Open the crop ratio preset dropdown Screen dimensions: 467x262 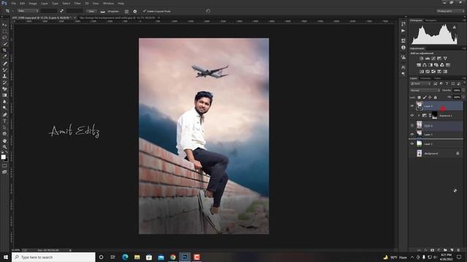point(28,11)
